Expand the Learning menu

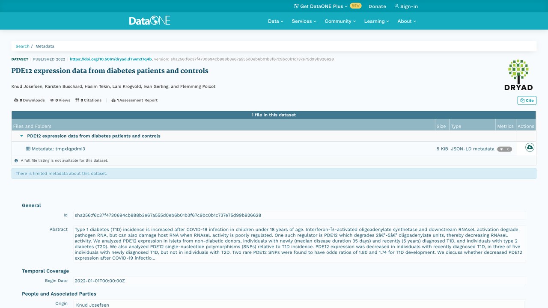(x=377, y=21)
